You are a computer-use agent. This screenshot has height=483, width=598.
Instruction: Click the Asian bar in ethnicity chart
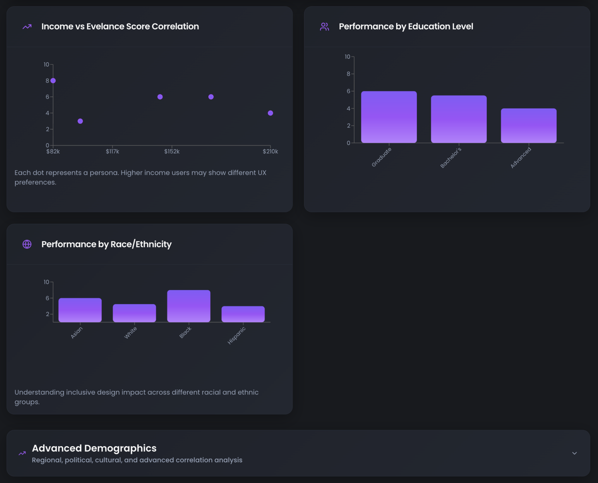pyautogui.click(x=80, y=310)
